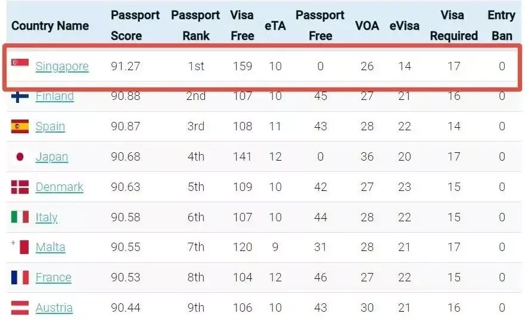Sort by Visa Free column header

(242, 26)
